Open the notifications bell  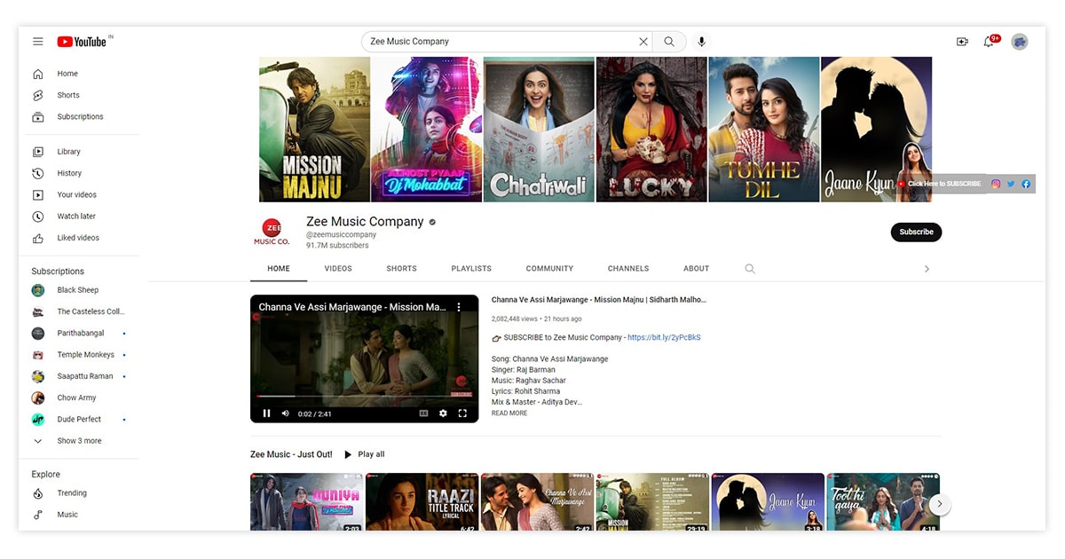point(989,42)
